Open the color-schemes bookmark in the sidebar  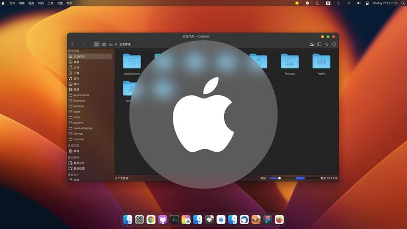point(90,129)
